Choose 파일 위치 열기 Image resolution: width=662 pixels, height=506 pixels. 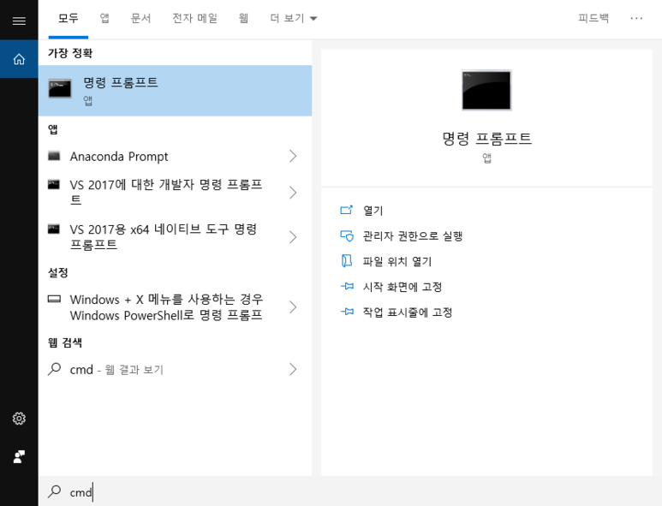[397, 261]
